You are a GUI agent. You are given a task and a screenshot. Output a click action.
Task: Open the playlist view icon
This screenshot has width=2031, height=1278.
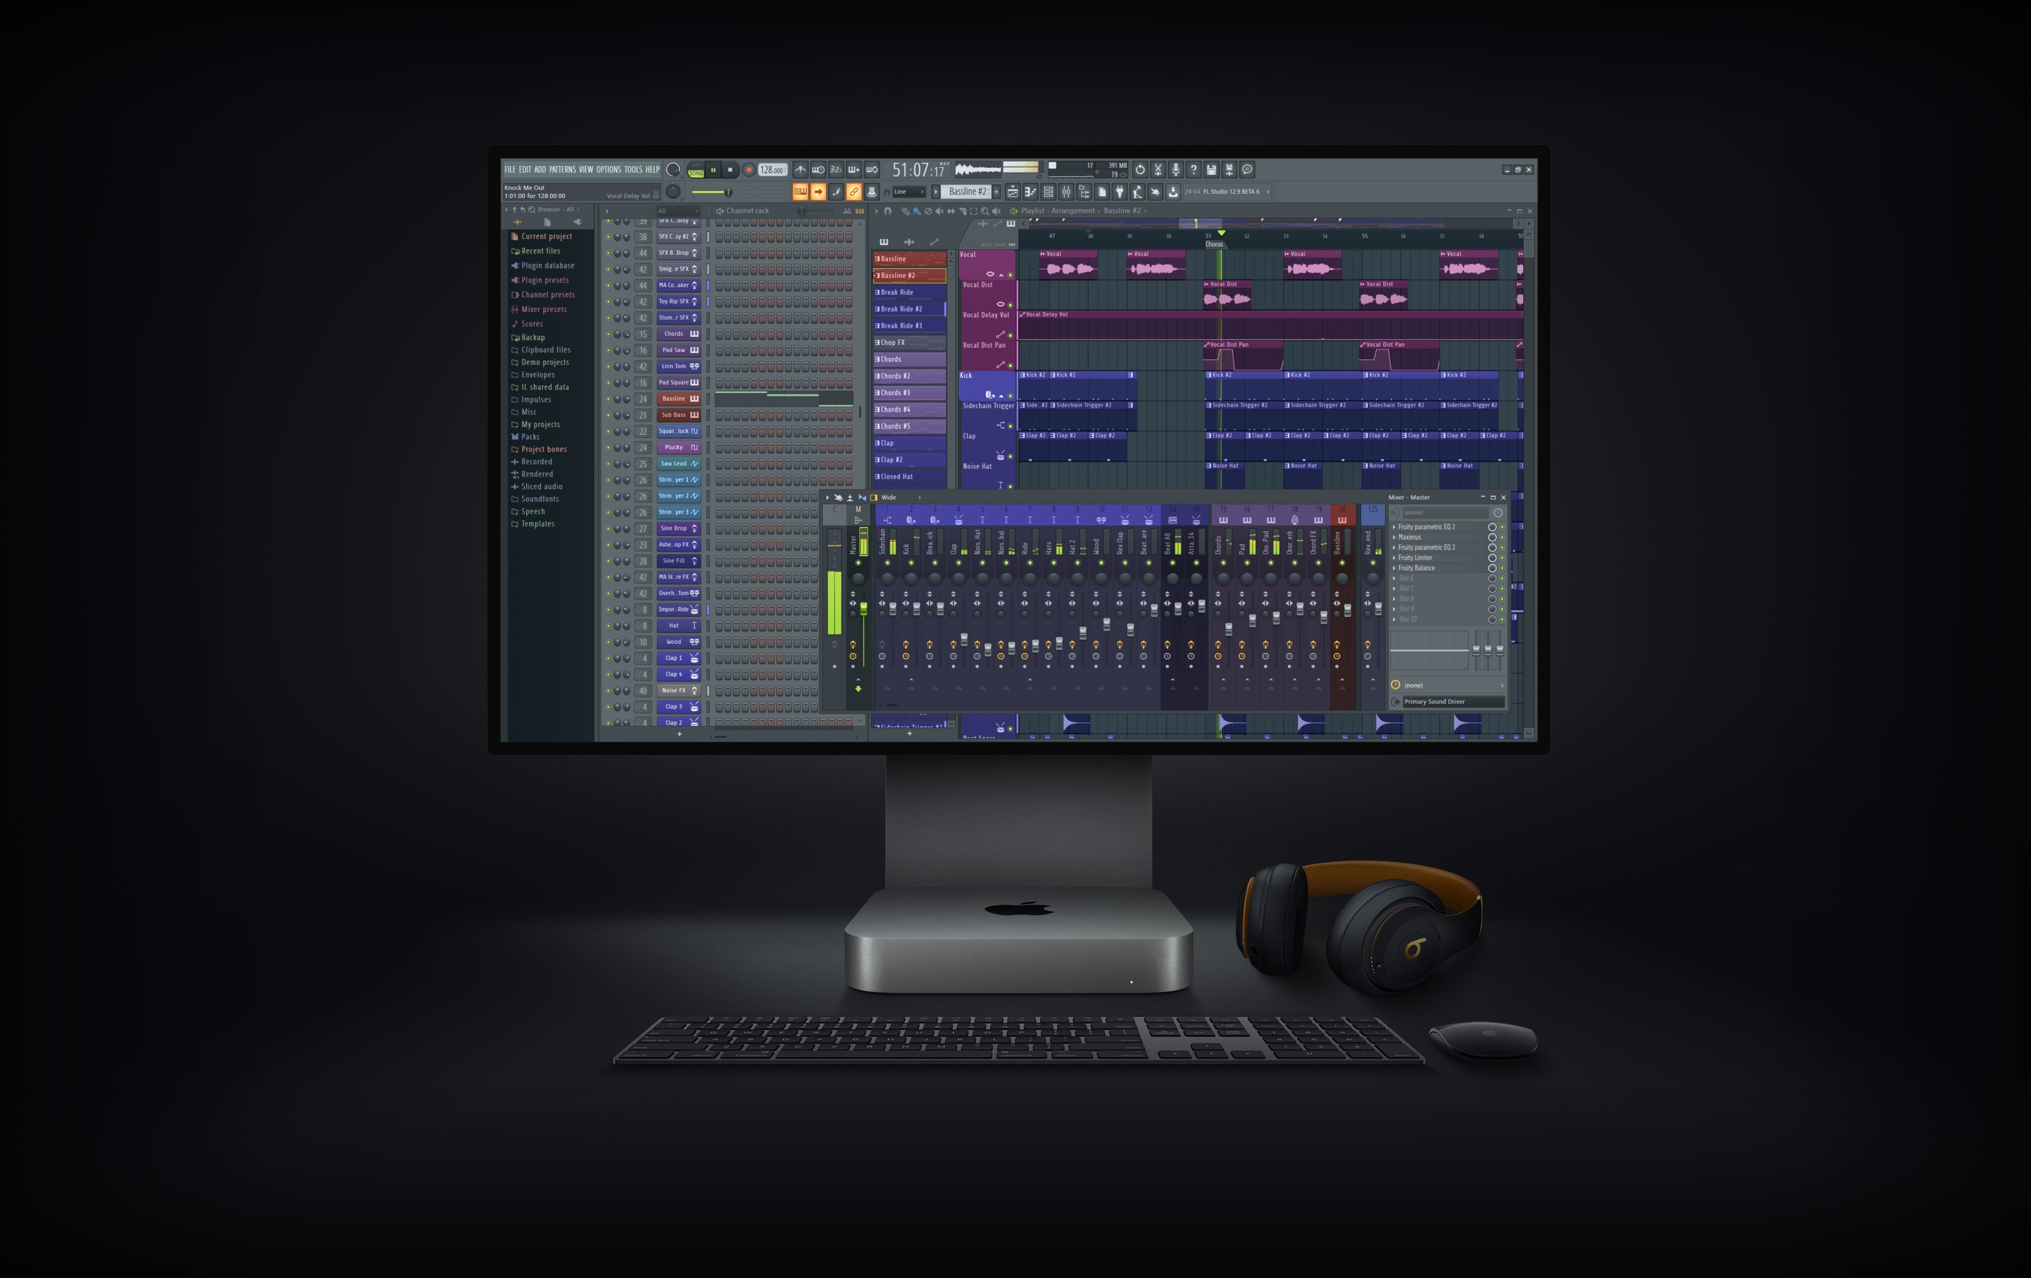pyautogui.click(x=1013, y=191)
